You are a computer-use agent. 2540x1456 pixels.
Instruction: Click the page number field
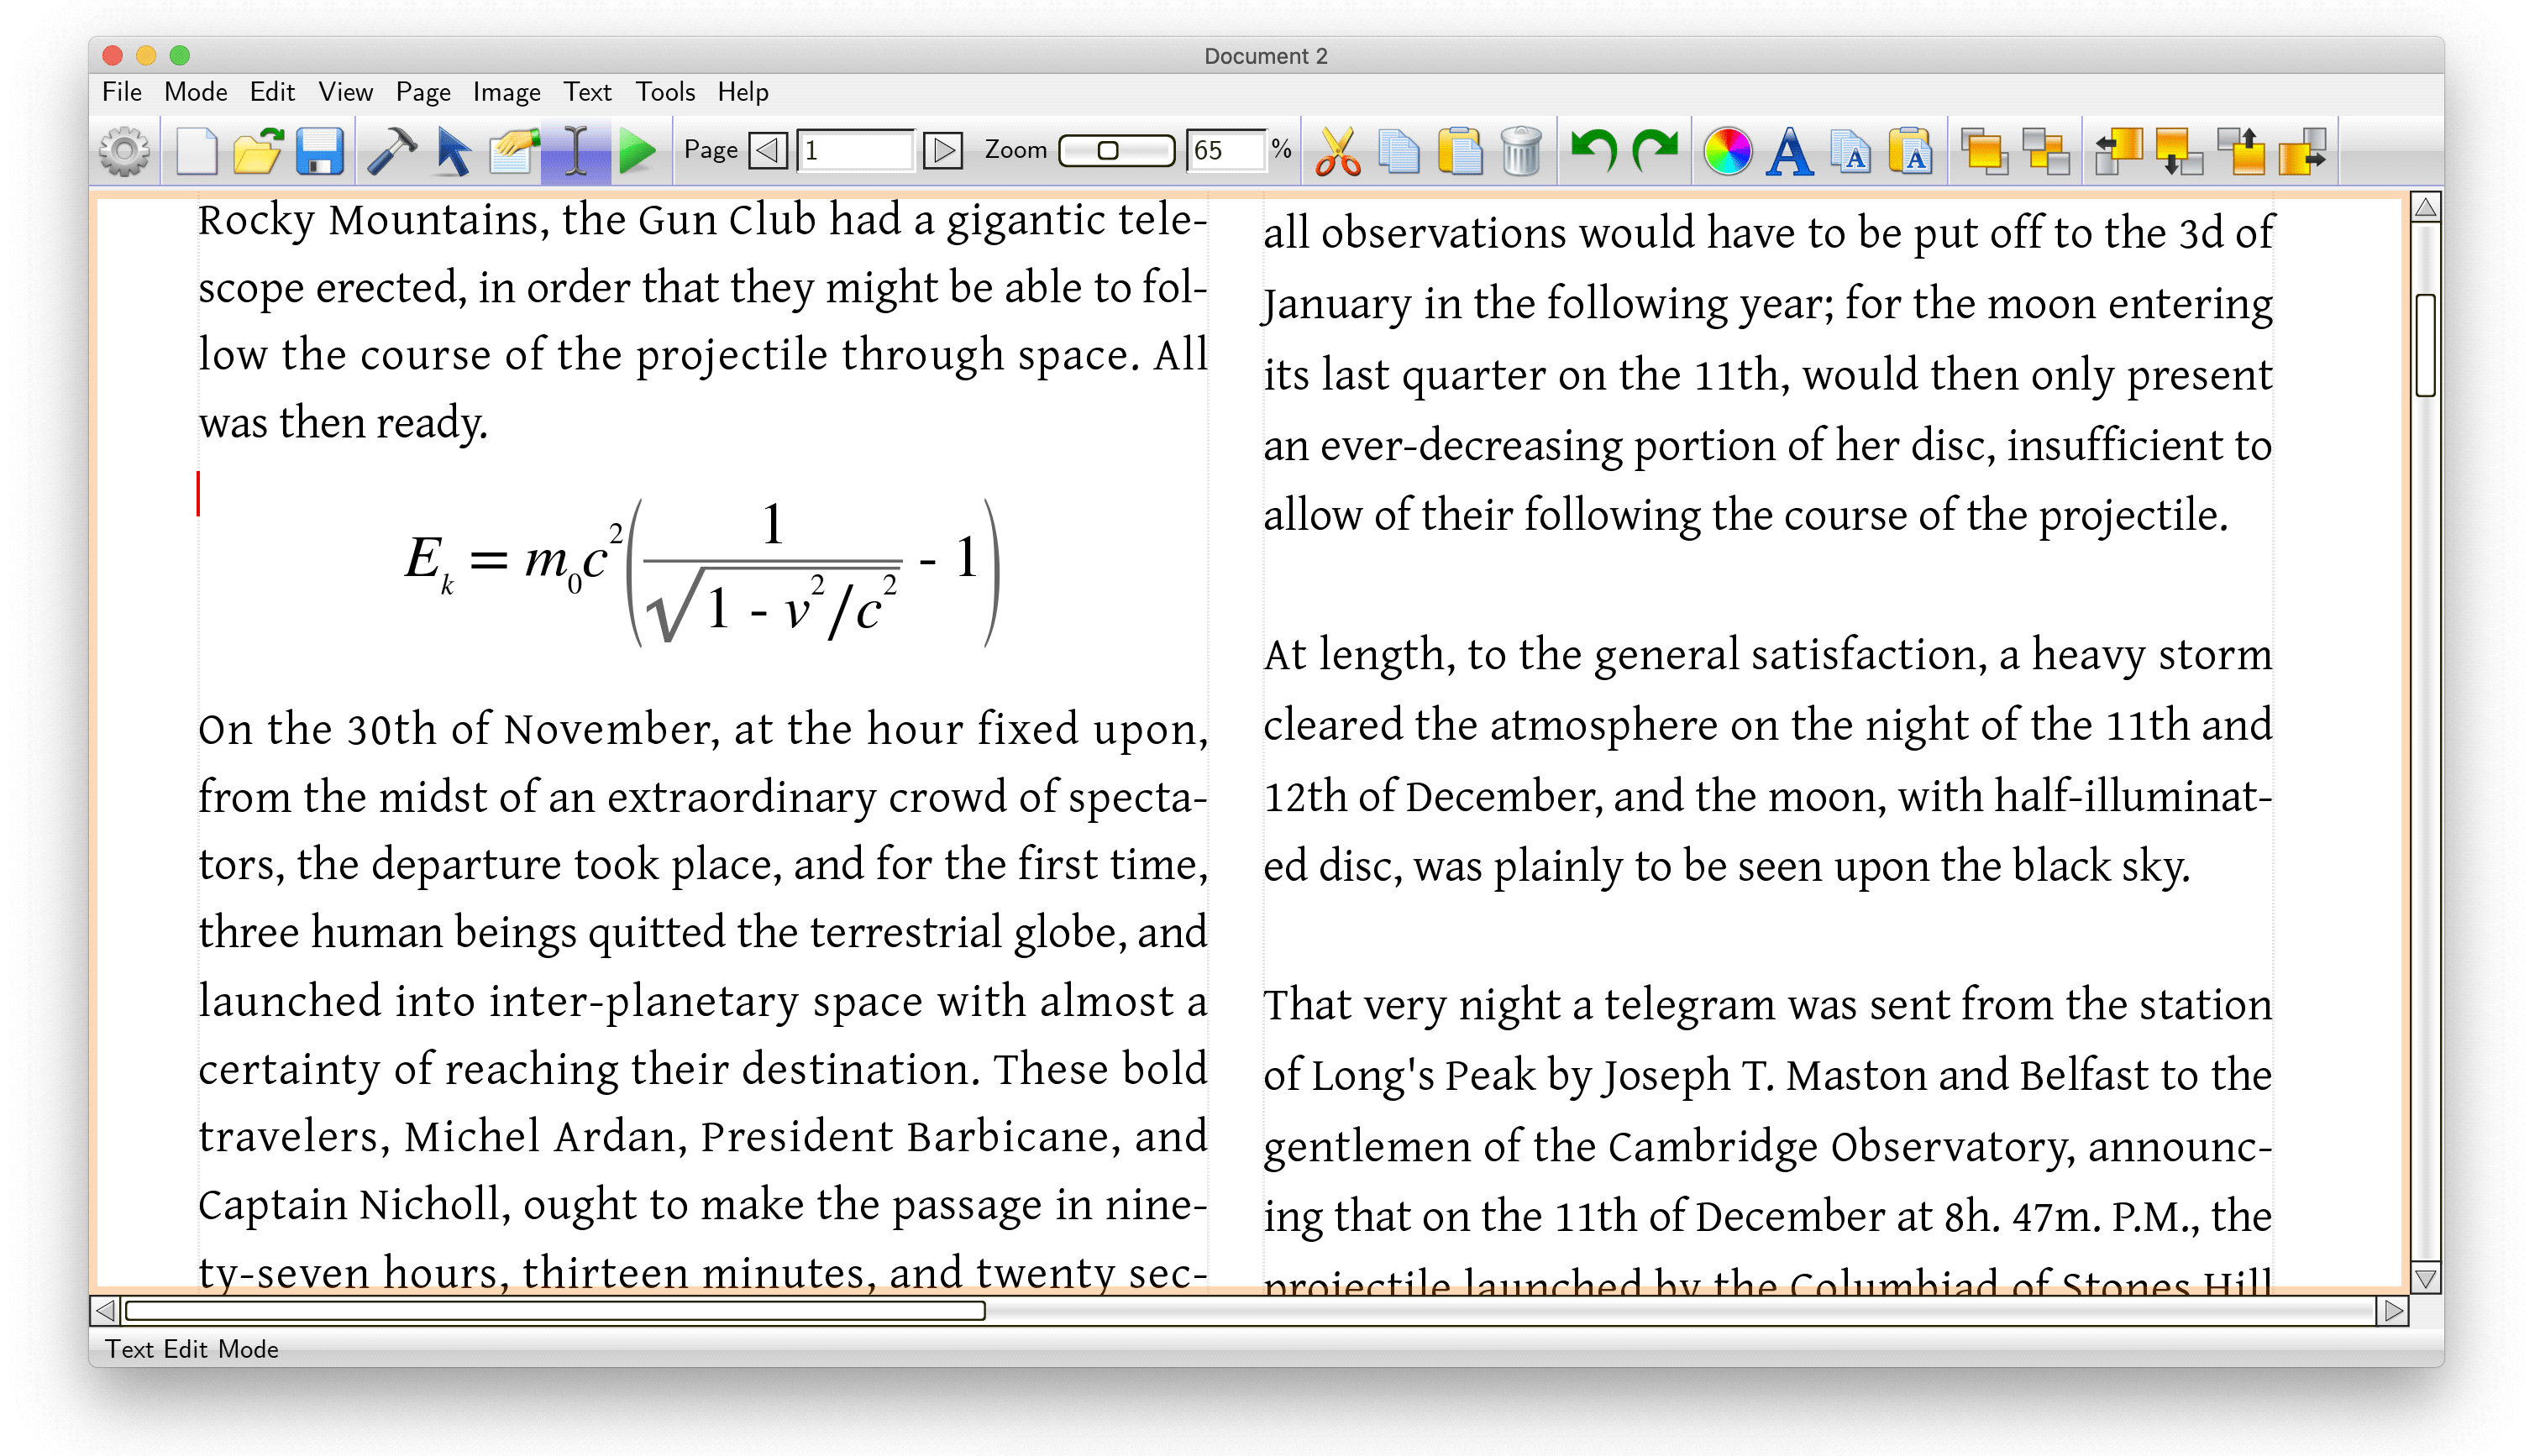point(855,151)
